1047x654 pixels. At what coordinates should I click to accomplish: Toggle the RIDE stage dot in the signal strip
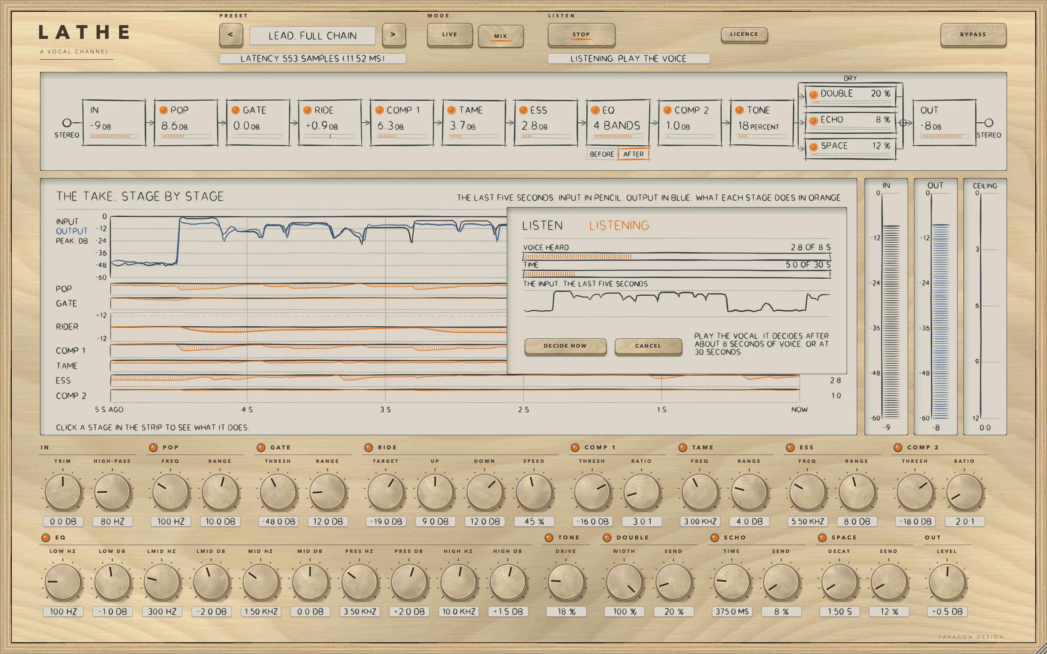pos(307,110)
